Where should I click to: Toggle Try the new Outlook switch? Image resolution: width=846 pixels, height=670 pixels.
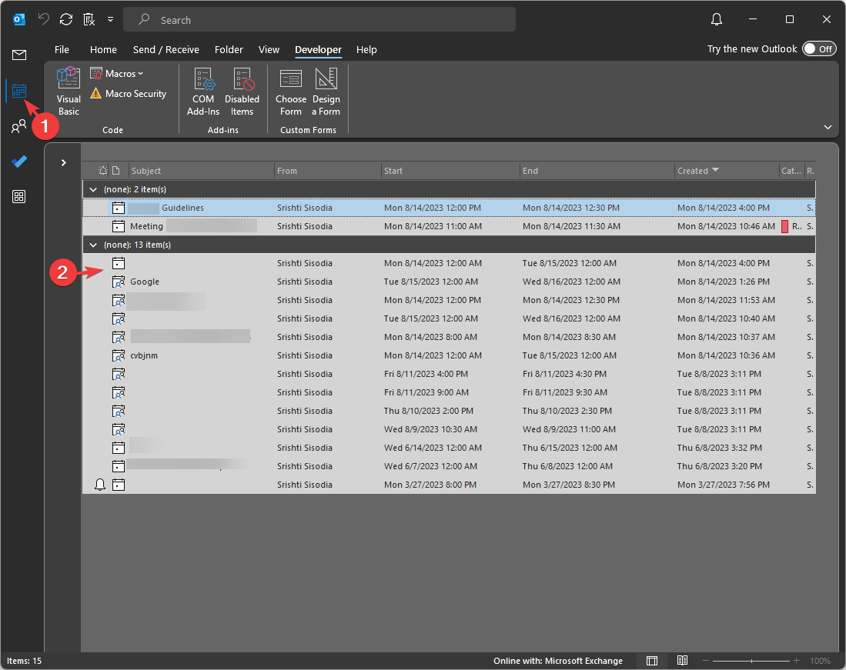(x=818, y=49)
